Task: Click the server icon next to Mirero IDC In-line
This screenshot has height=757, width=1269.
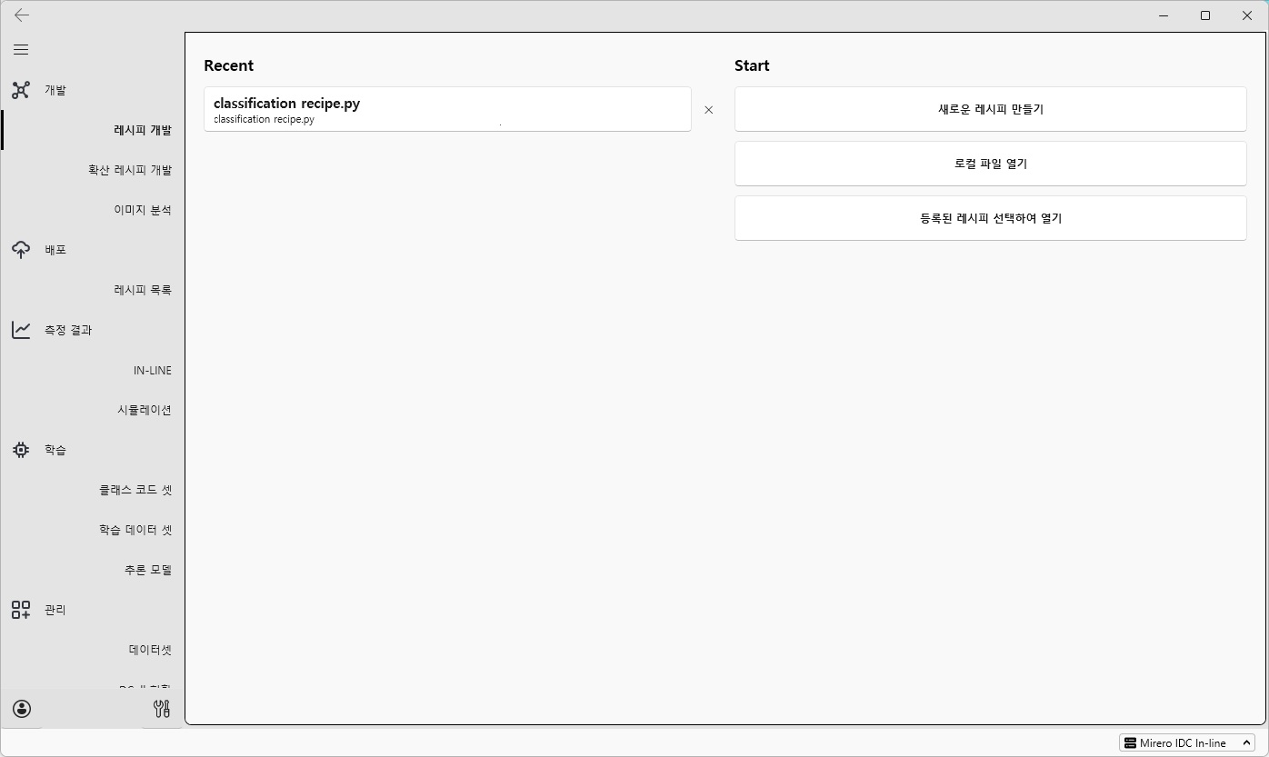Action: coord(1130,742)
